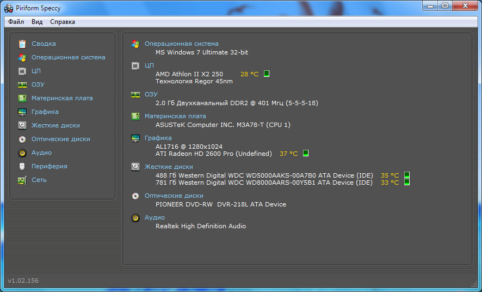482x292 pixels.
Task: Open the Вид menu
Action: (37, 22)
